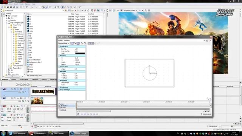Delete the keyframe in Track Motion

point(97,114)
